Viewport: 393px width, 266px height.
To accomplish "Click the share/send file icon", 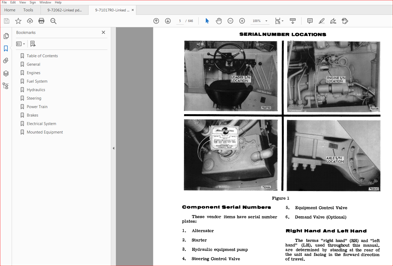I will point(345,21).
